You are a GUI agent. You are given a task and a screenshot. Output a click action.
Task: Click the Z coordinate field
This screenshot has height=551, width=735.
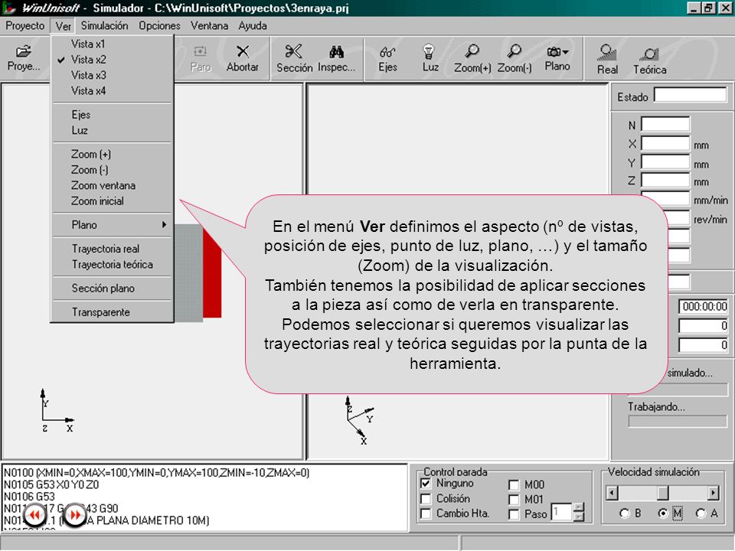pos(665,181)
